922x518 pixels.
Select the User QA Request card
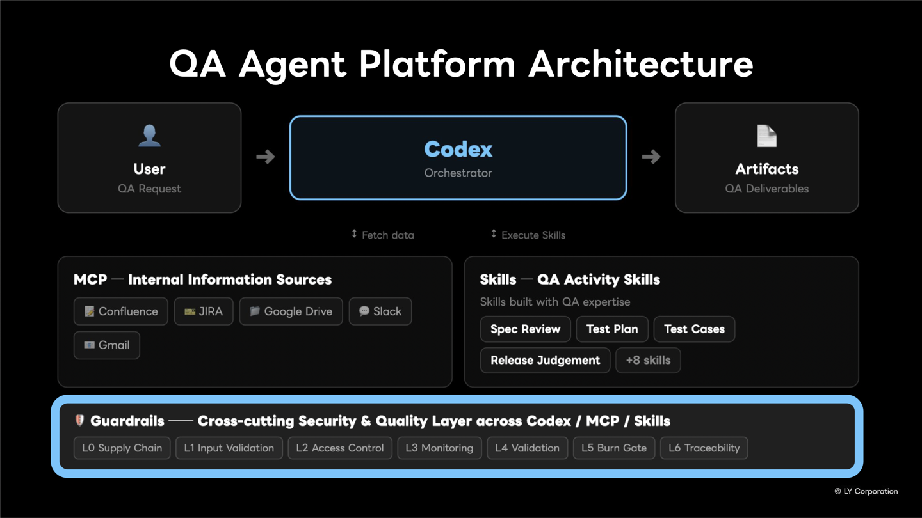149,158
